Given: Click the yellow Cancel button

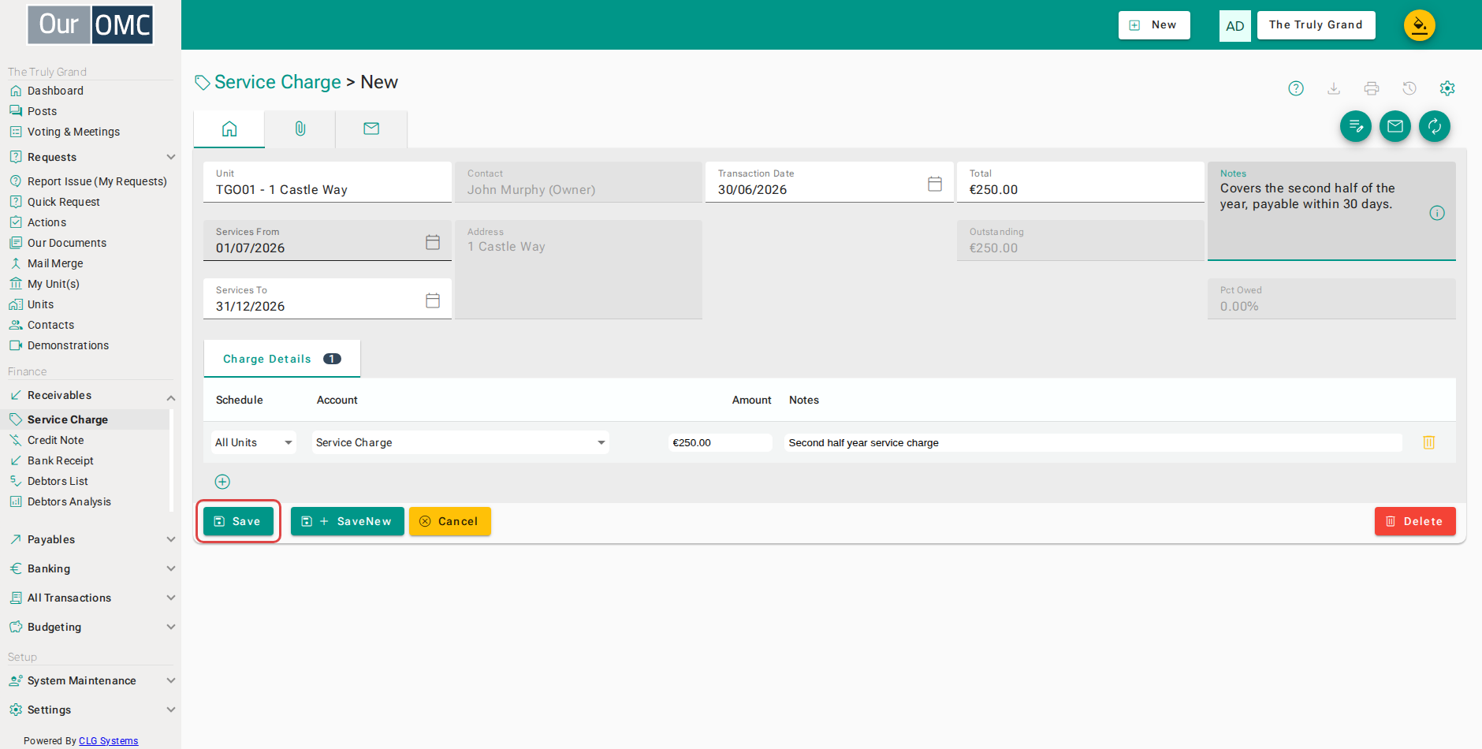Looking at the screenshot, I should click(x=450, y=521).
